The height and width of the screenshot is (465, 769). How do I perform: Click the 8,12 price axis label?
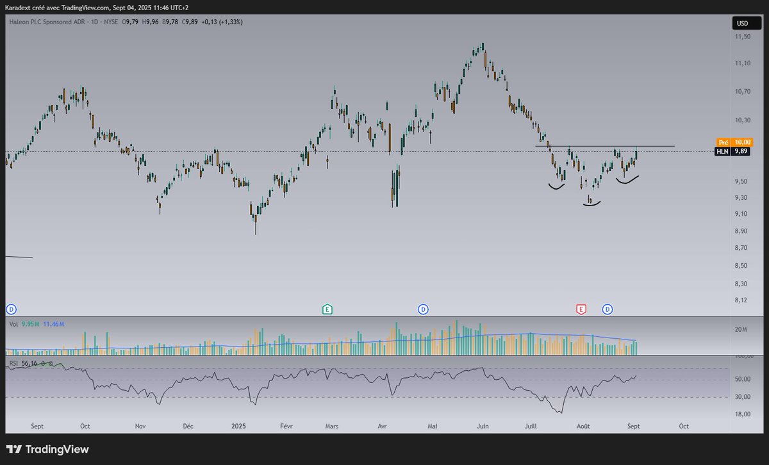742,300
